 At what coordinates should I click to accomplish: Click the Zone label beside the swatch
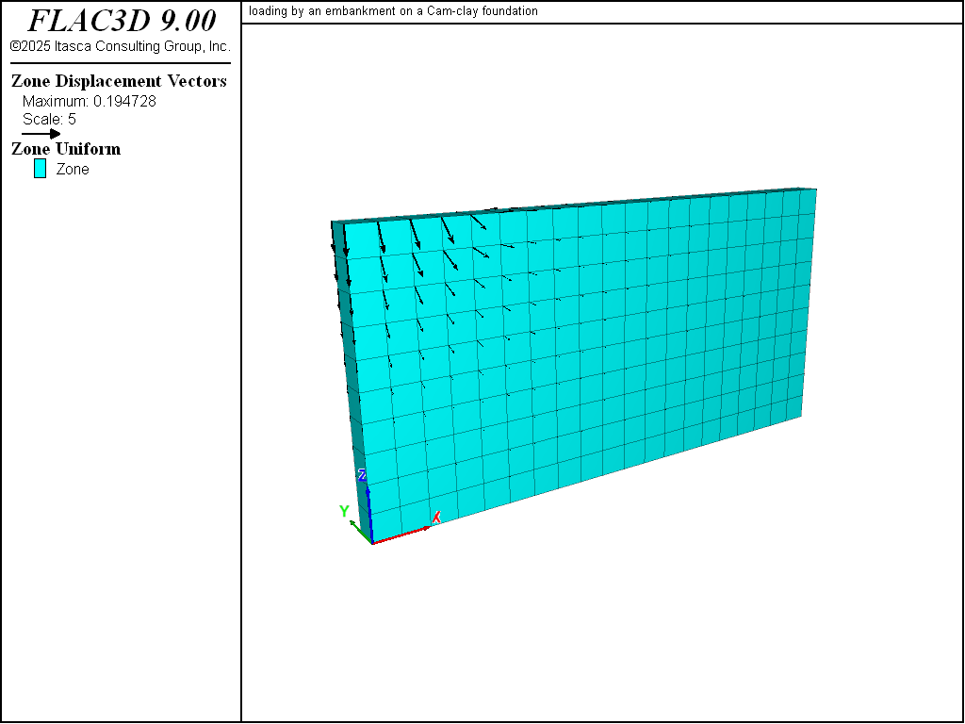pos(73,170)
